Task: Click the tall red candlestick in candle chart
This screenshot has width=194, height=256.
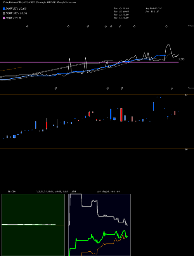Action: tap(121, 115)
